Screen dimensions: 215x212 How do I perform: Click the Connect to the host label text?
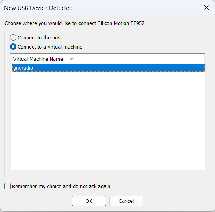[x=40, y=38]
